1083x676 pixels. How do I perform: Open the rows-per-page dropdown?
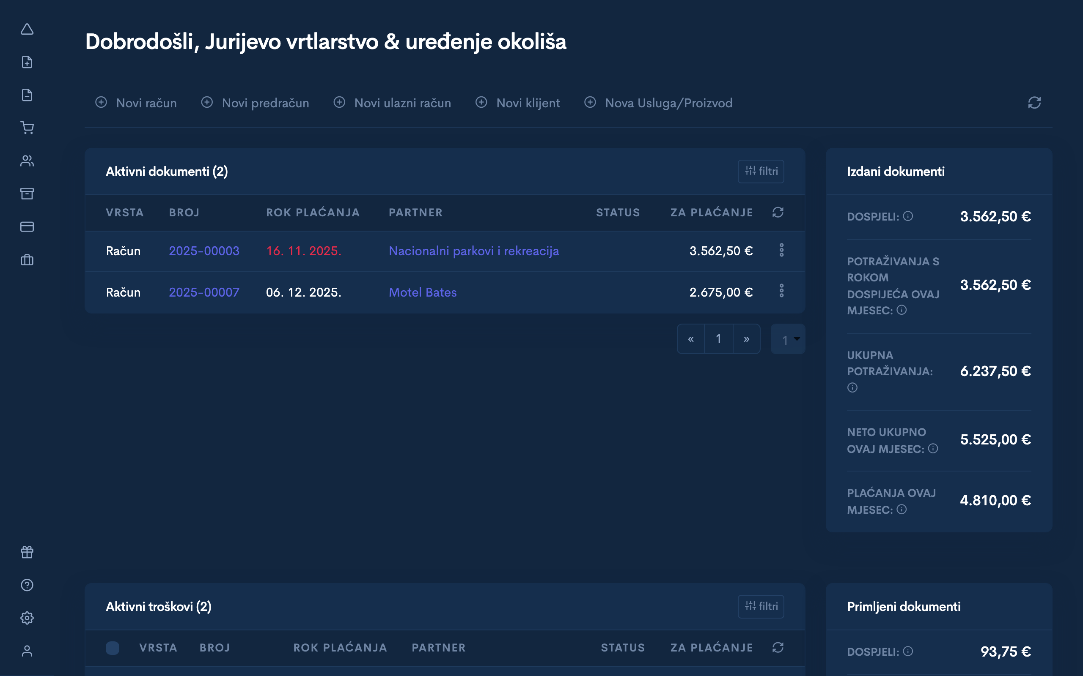tap(788, 339)
